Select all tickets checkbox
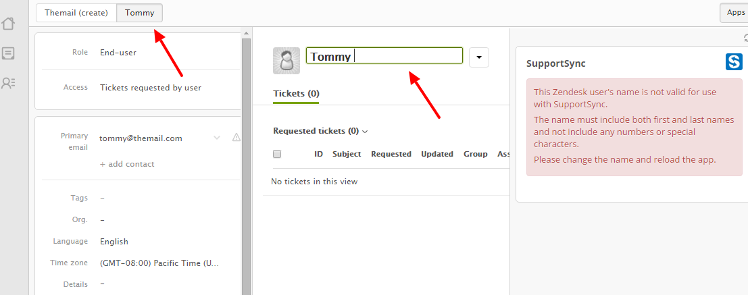This screenshot has width=748, height=295. pos(277,154)
